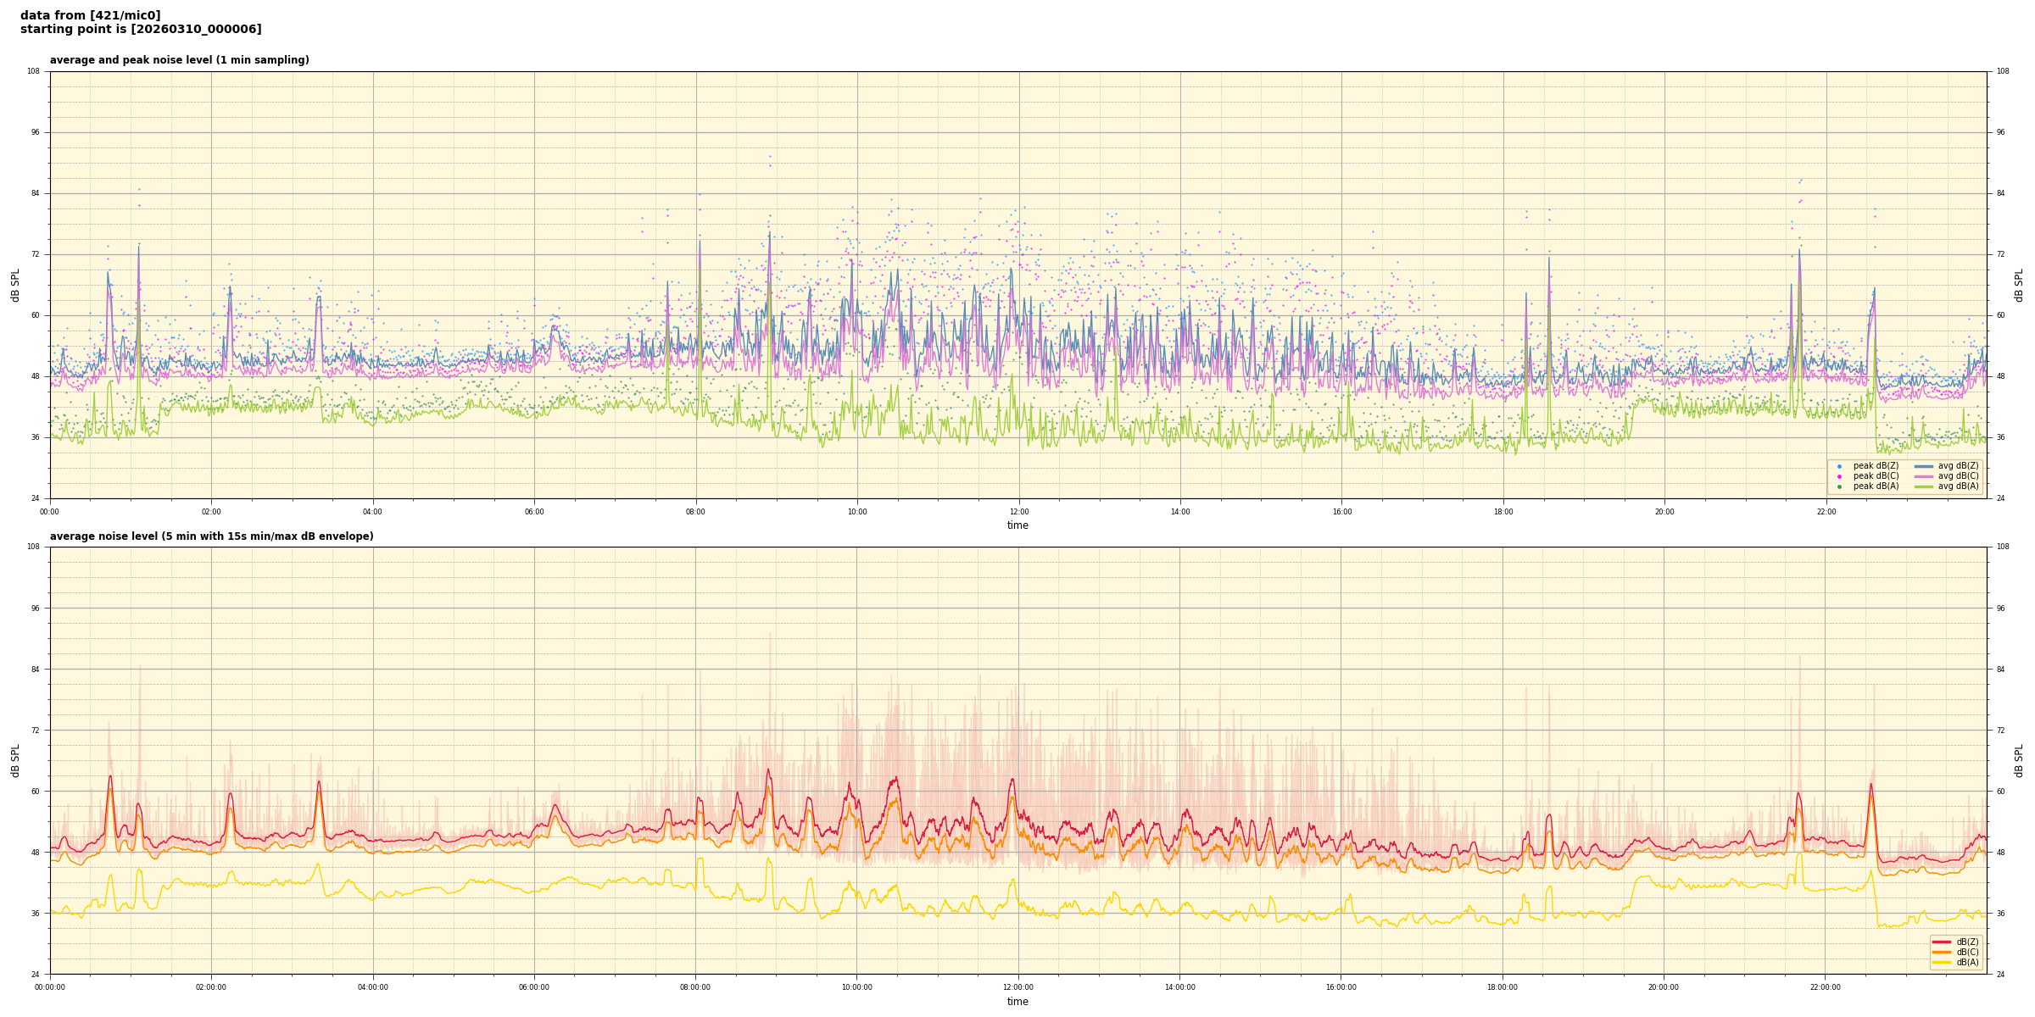Click the 108 tick label at upper chart top-left
The image size is (2035, 1017).
[33, 71]
